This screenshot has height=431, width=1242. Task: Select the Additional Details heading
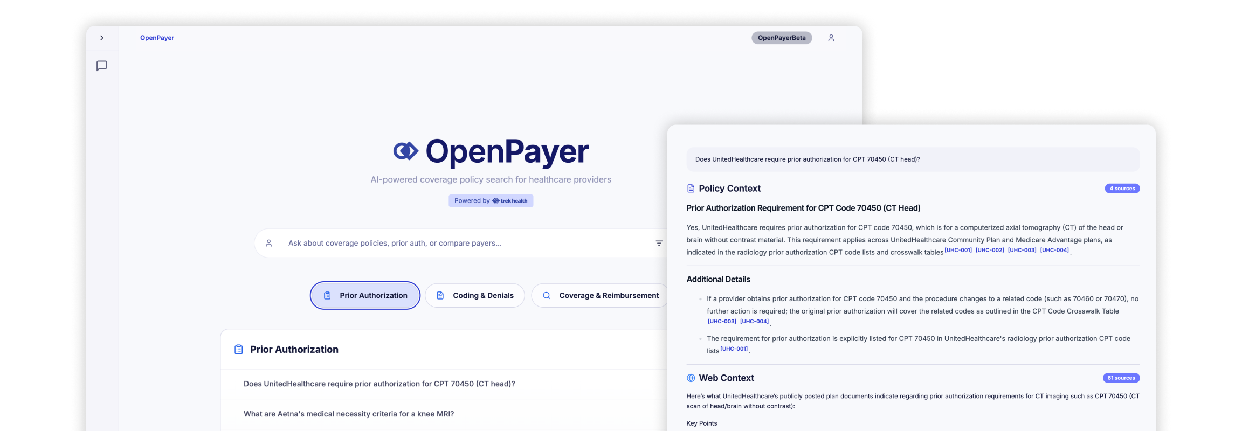point(719,279)
